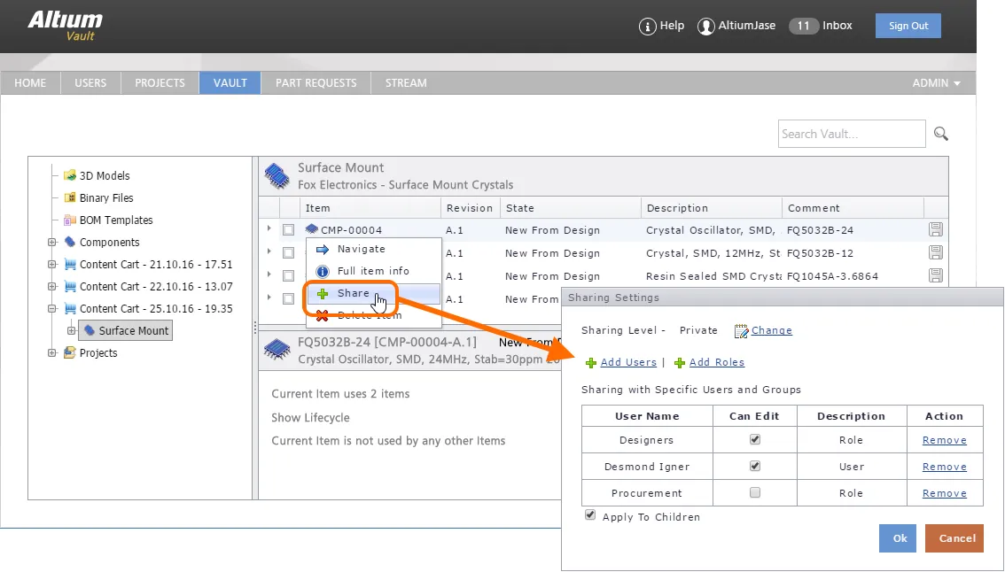Focus the Search Vault input field
Viewport: 1005px width, 572px height.
(852, 134)
